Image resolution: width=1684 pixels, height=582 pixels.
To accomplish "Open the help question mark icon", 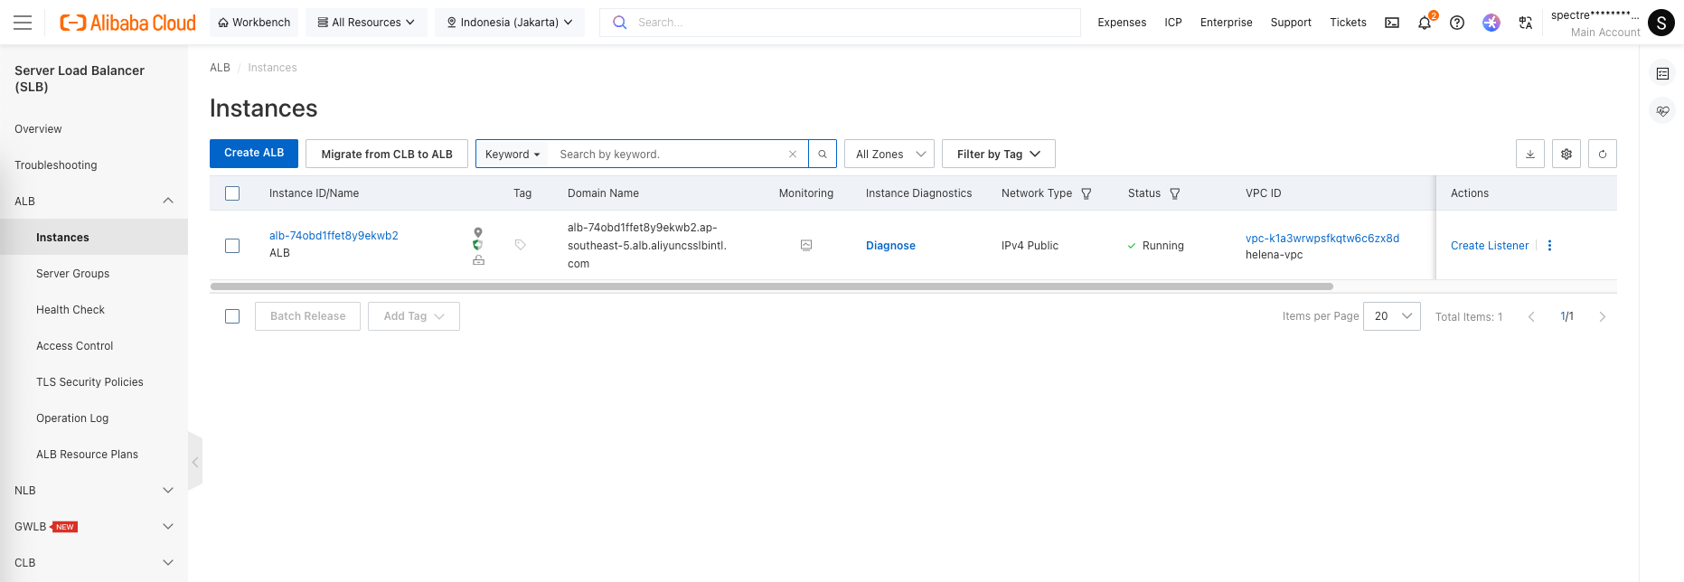I will 1457,23.
